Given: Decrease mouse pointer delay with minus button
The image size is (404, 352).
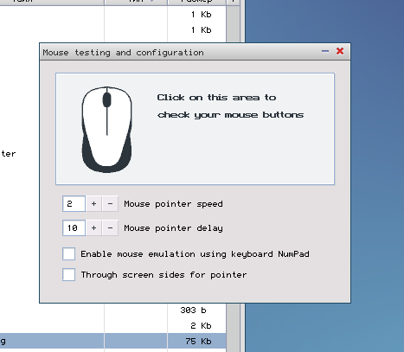Looking at the screenshot, I should 110,228.
